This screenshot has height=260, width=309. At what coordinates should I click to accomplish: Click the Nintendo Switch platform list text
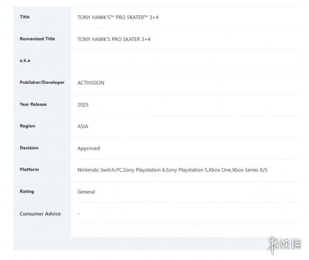172,170
